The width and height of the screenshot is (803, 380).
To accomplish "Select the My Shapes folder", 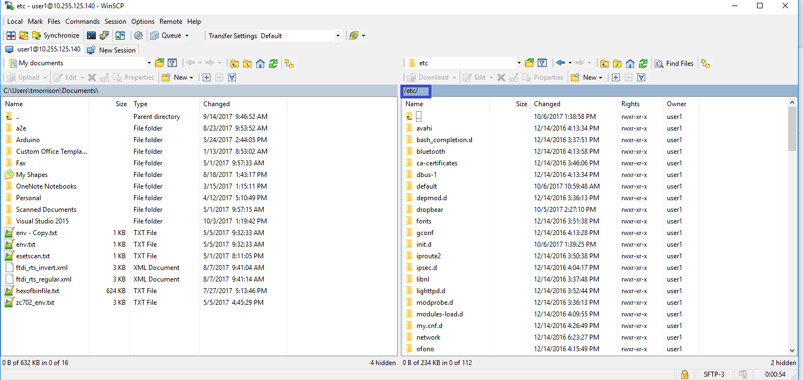I will point(32,175).
